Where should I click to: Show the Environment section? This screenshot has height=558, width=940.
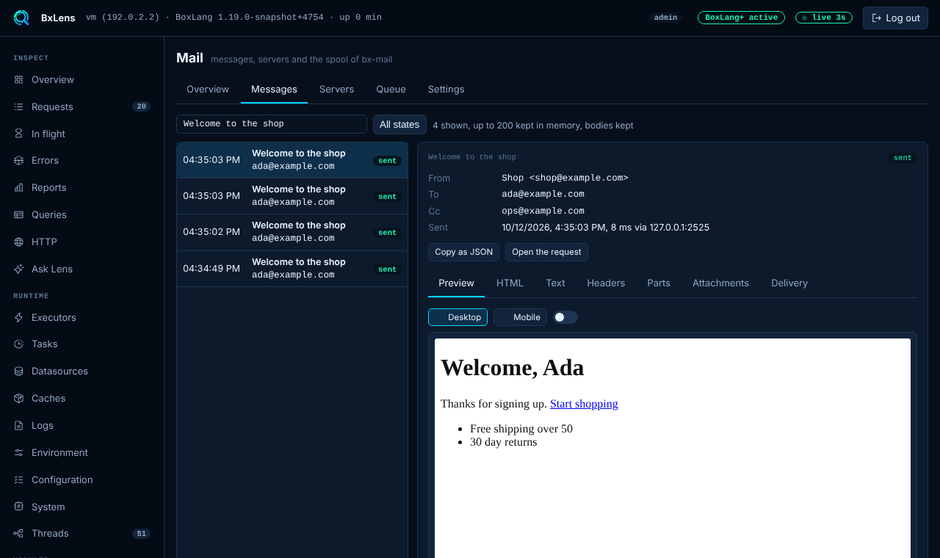(82, 452)
